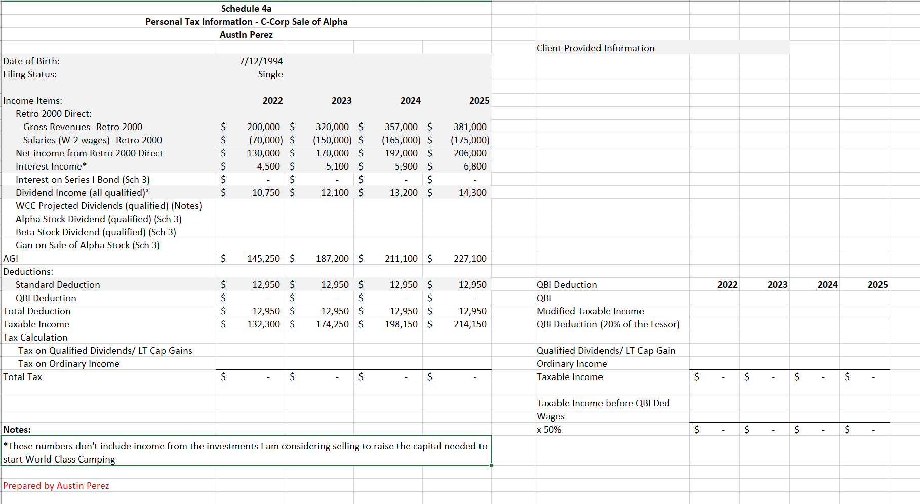Click 'Taxable Income before QBI Ded' label

click(603, 403)
